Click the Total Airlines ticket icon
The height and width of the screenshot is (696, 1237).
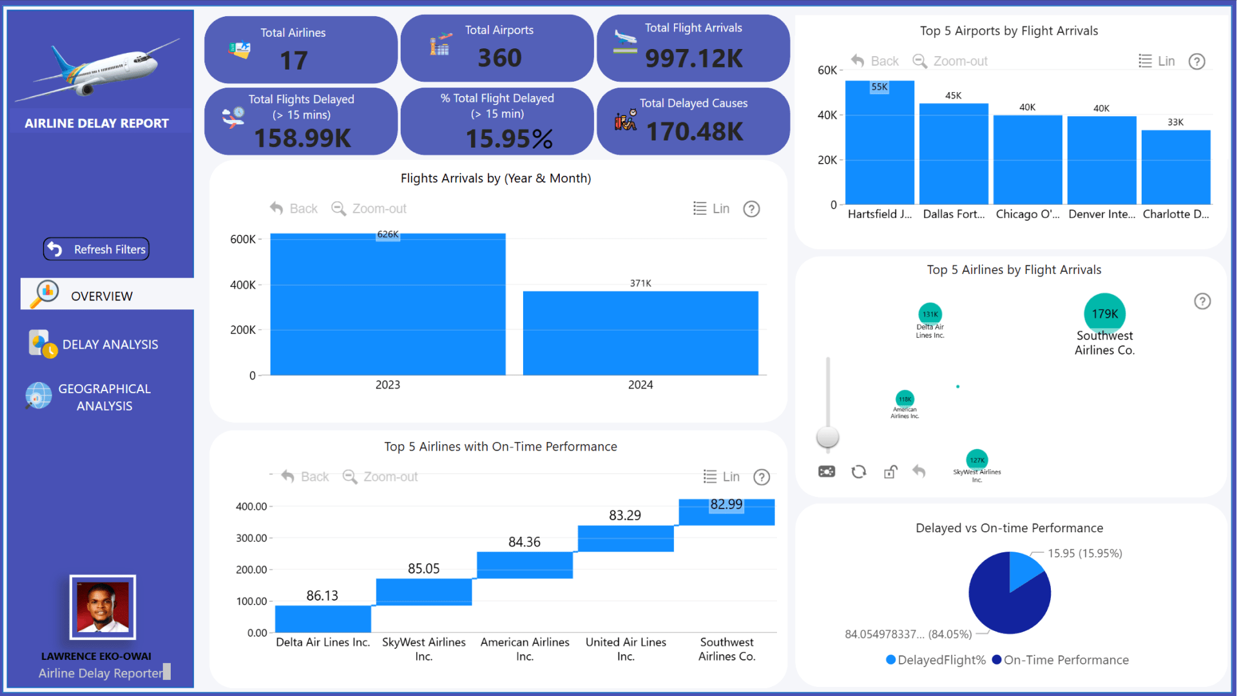(239, 50)
